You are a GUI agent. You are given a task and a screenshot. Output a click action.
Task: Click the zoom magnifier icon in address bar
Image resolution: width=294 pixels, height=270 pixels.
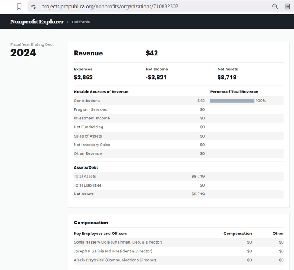(x=275, y=7)
